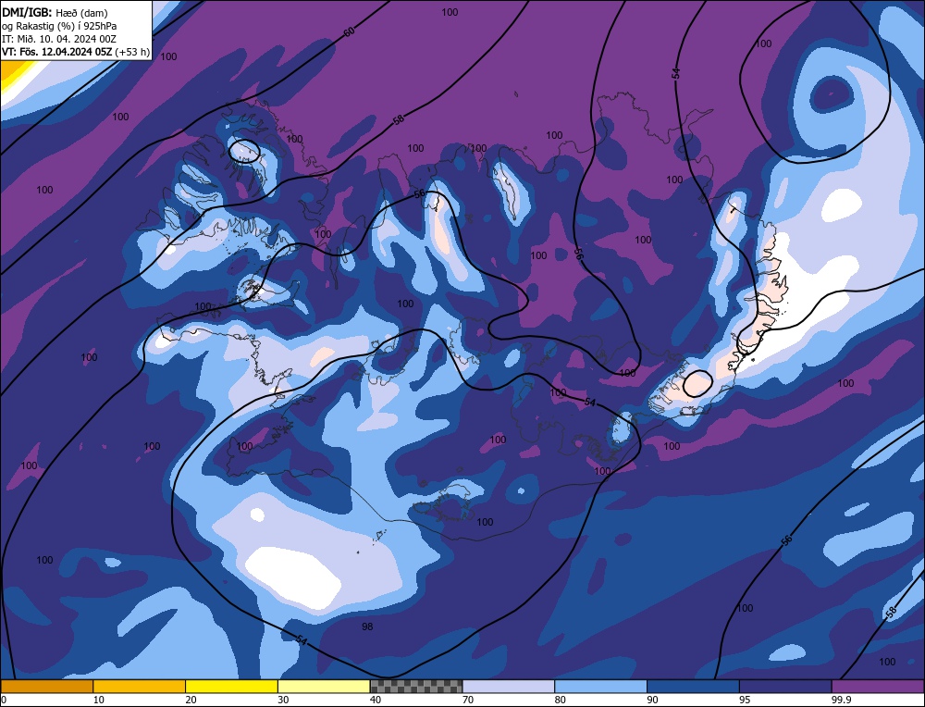The width and height of the screenshot is (925, 707).
Task: Click the checkered grey 40–70 legend segment
Action: 416,687
